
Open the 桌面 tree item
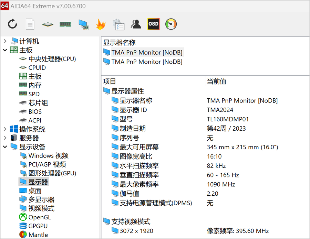pos(35,191)
